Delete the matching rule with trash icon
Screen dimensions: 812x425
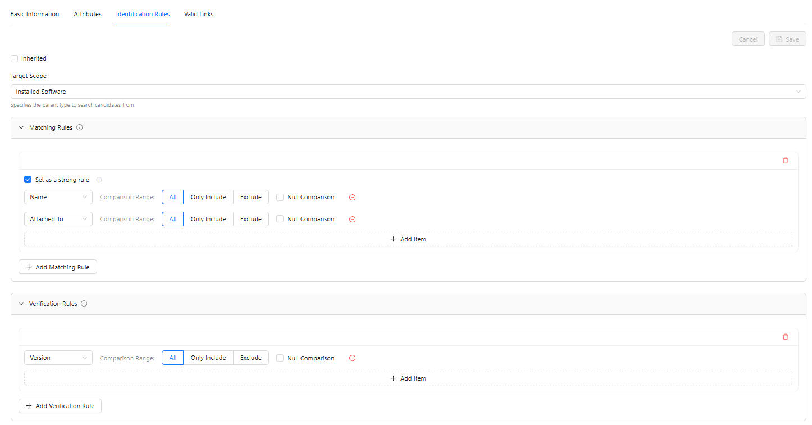tap(785, 161)
